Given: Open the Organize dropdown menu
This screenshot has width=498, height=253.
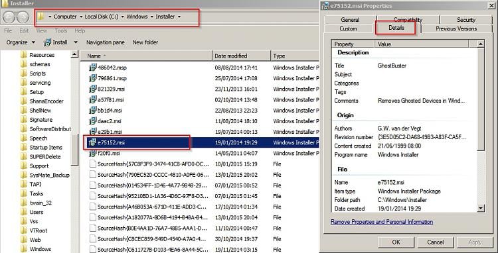Looking at the screenshot, I should 21,42.
